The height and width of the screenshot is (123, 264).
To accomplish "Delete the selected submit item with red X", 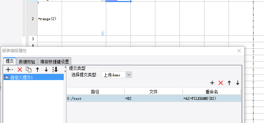I will pos(20,70).
